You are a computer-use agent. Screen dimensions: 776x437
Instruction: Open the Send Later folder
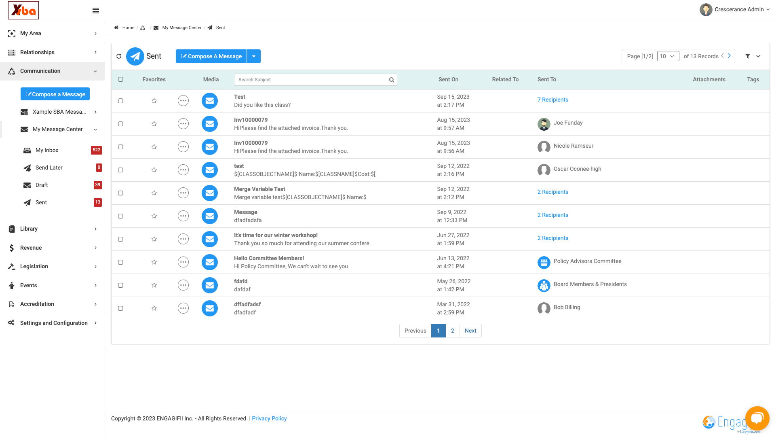point(49,168)
